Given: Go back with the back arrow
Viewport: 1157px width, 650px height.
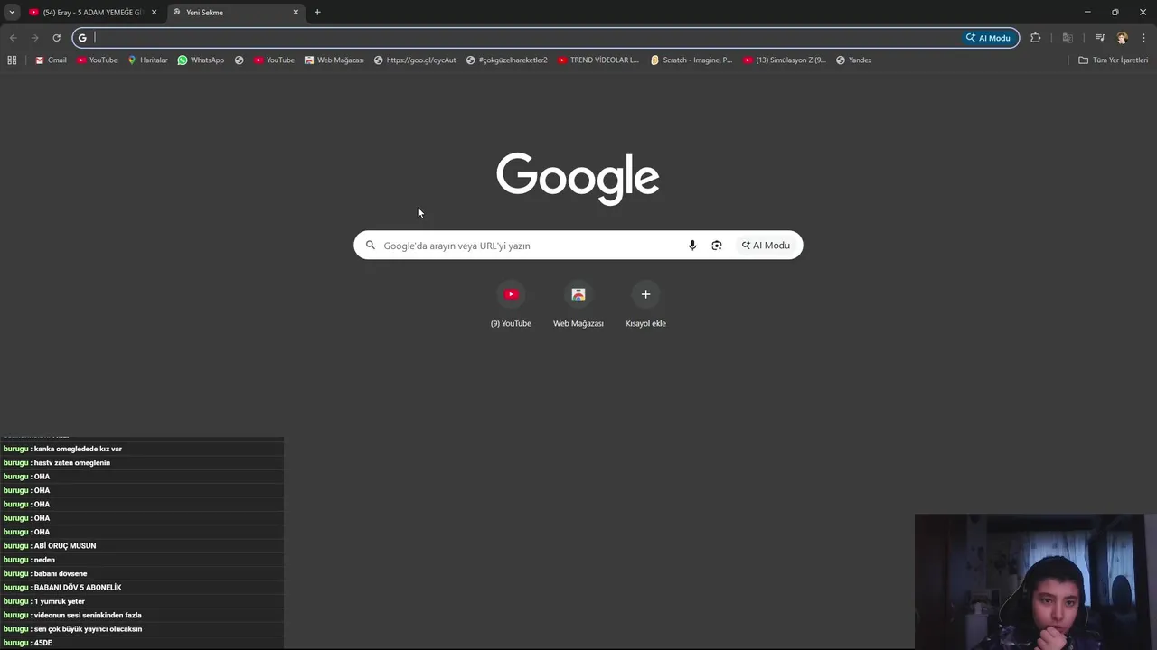Looking at the screenshot, I should pos(13,38).
